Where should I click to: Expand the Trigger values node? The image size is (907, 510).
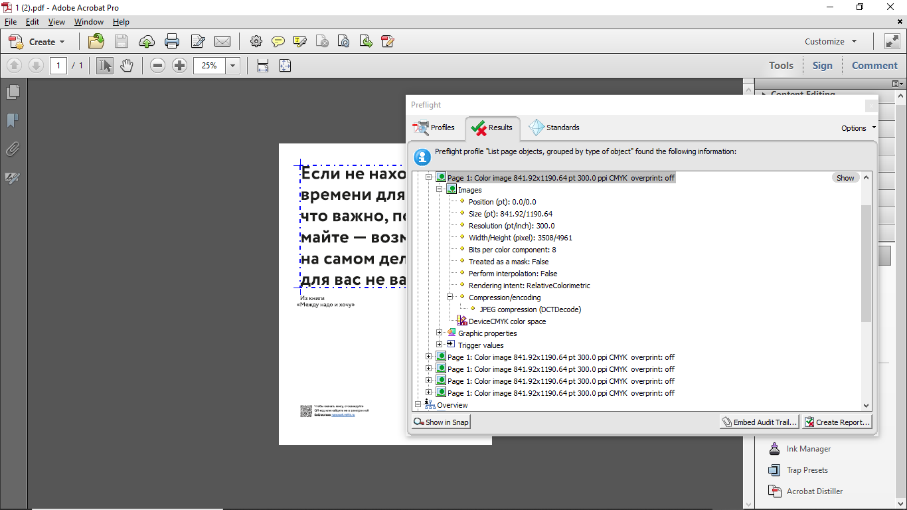(x=440, y=345)
